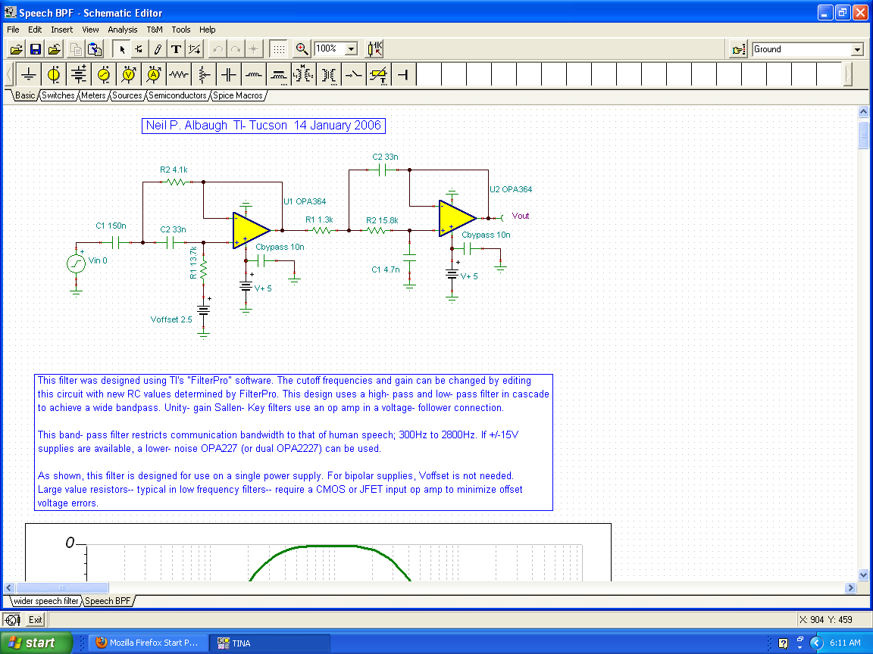
Task: Switch to the wider speech filter sheet
Action: coord(46,600)
